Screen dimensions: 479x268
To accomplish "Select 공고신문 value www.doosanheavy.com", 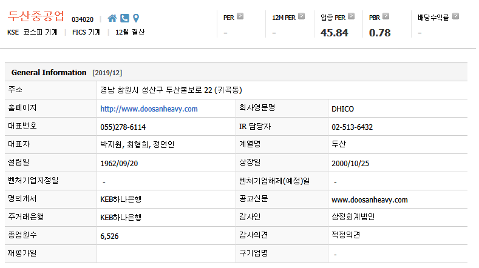I will [x=370, y=200].
